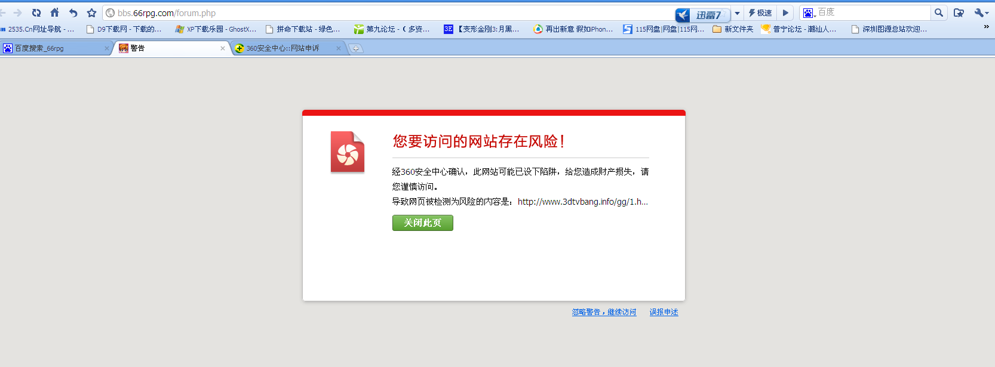Click the play triangle button next to 极速

coord(785,13)
